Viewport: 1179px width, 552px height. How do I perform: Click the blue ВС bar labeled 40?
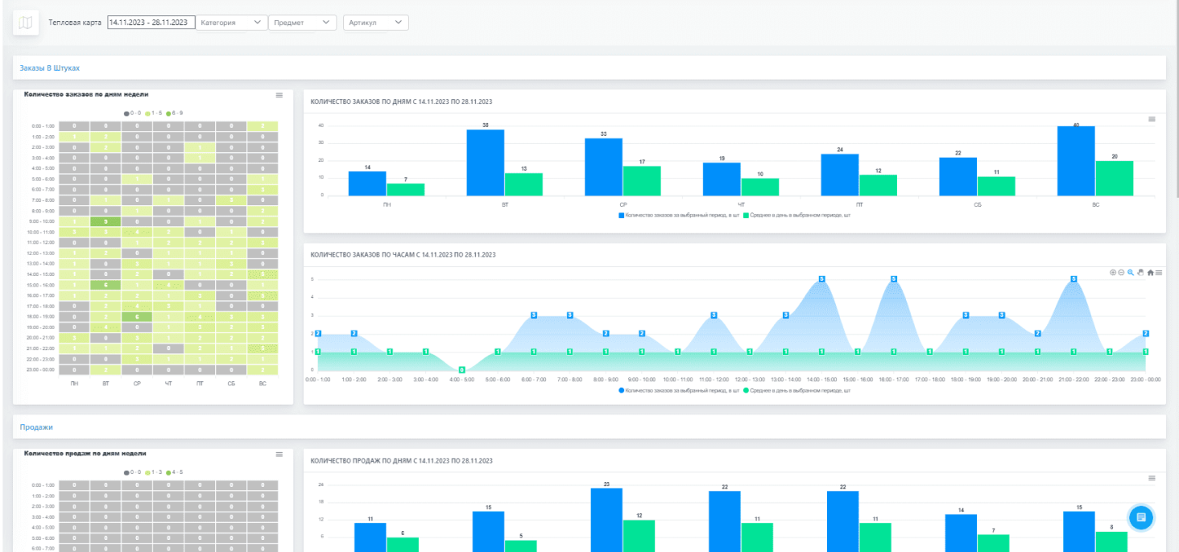click(x=1076, y=161)
